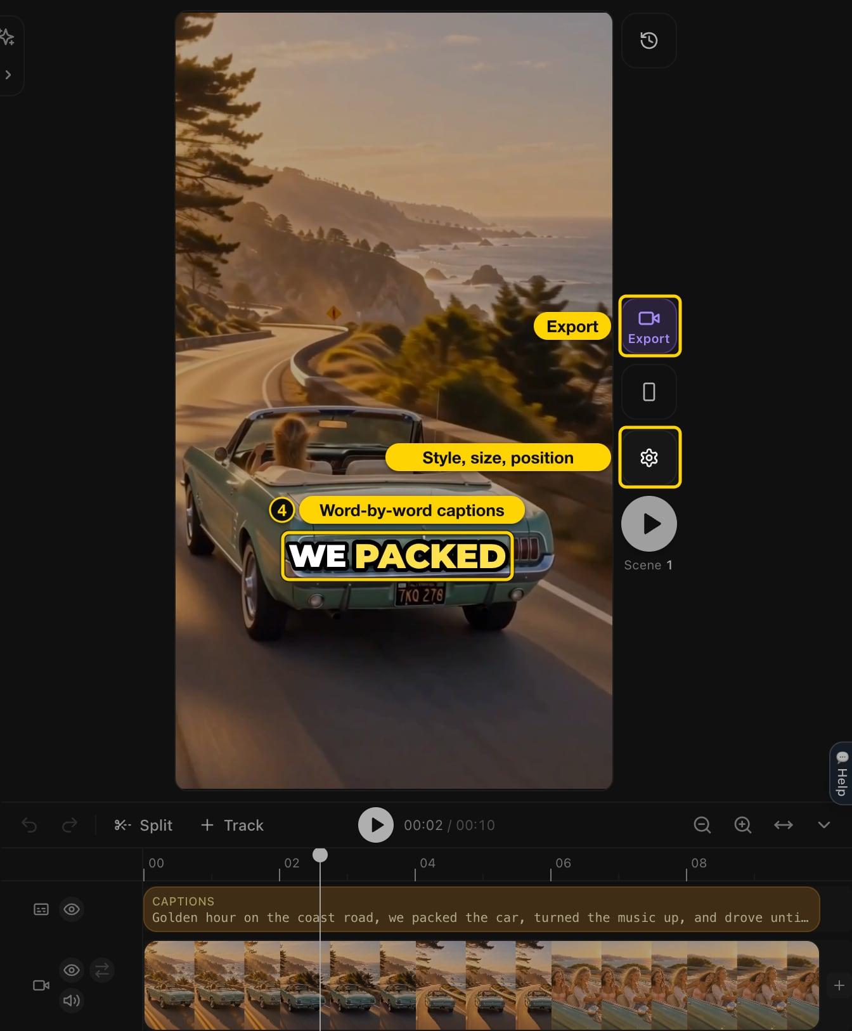Jump to the 08 second ruler mark

pyautogui.click(x=699, y=863)
